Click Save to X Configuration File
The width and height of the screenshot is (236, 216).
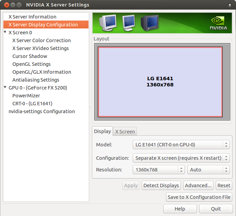[x=199, y=197]
